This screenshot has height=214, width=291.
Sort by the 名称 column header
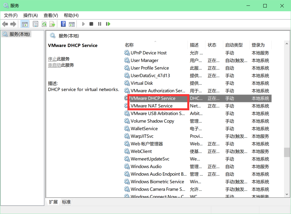click(x=129, y=45)
